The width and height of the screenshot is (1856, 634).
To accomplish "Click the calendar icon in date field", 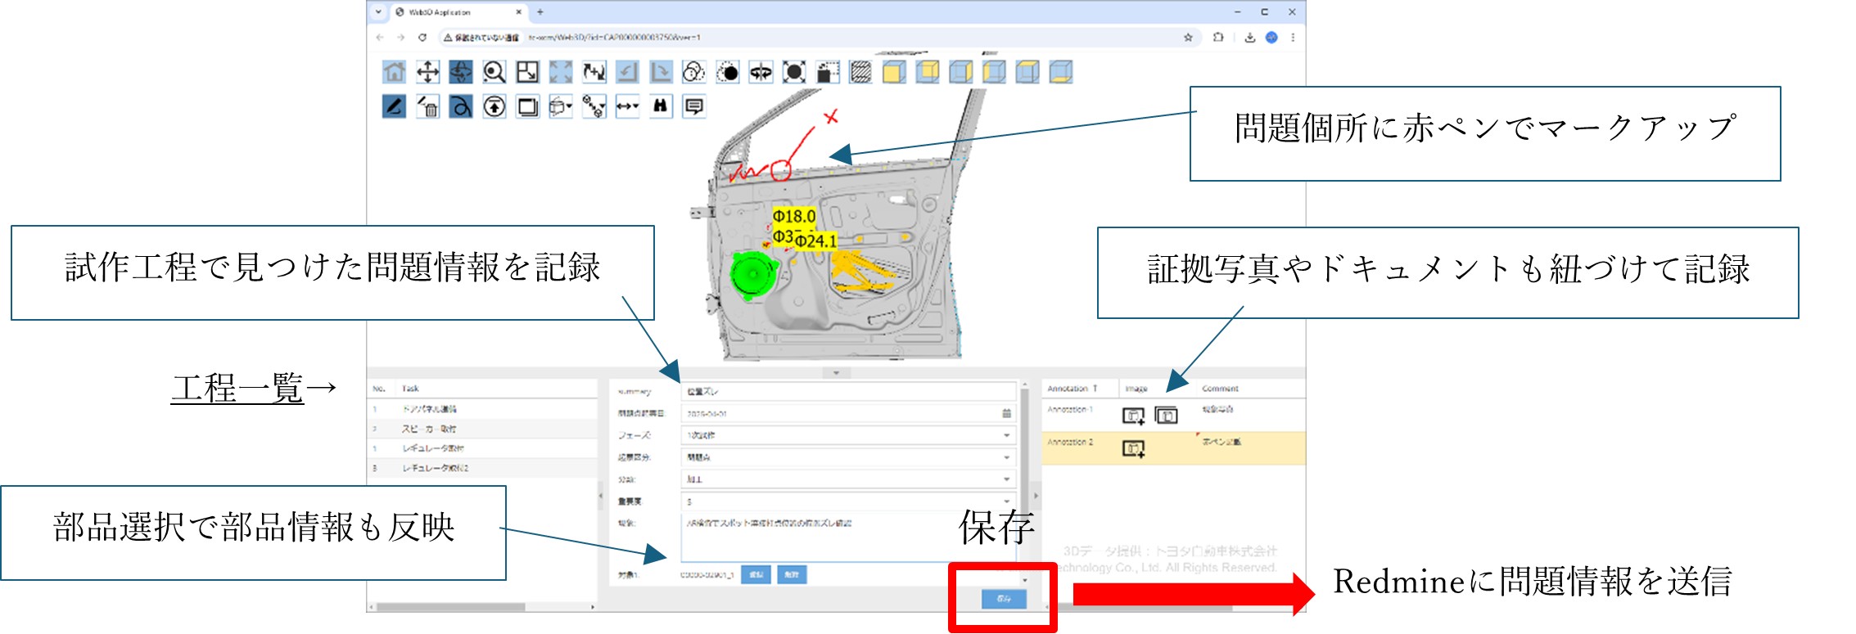I will click(1006, 414).
